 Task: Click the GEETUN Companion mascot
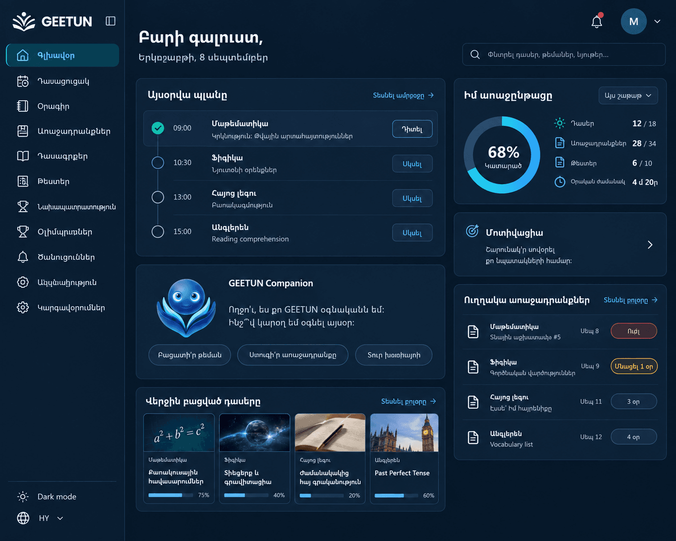pos(186,307)
